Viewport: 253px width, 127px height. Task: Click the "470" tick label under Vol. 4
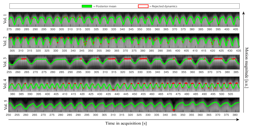(x=169, y=94)
